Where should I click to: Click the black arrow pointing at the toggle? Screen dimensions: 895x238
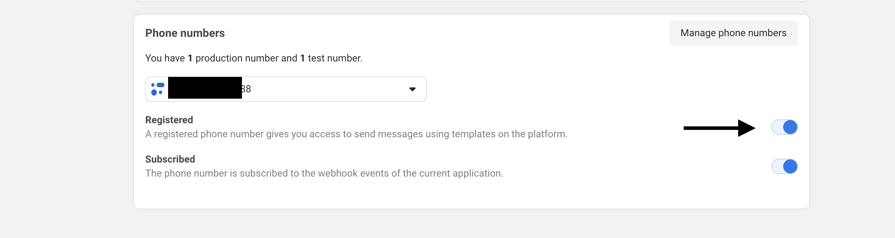pos(719,128)
